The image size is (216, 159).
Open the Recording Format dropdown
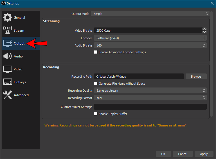tap(150, 98)
